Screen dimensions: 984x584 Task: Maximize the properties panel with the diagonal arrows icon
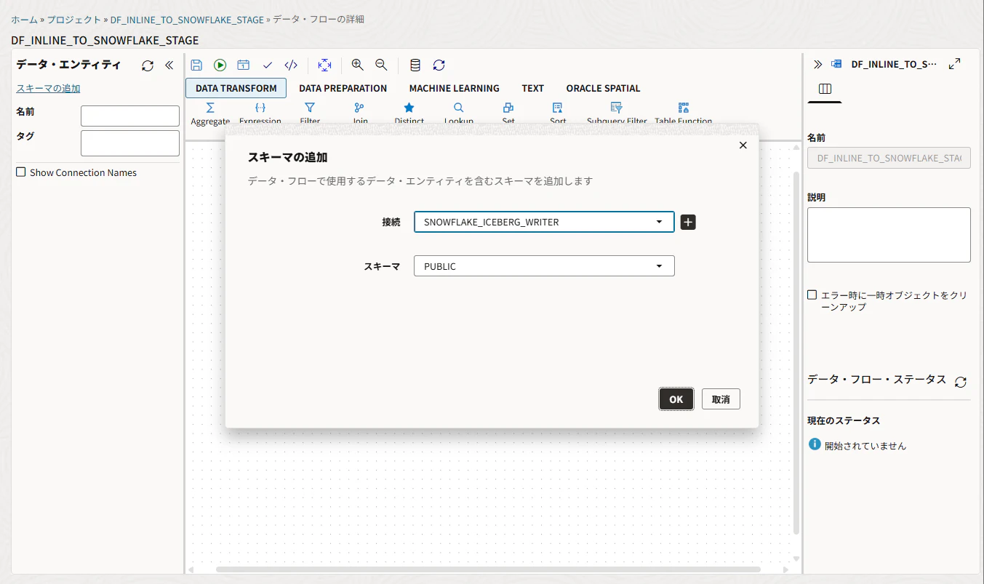pos(955,64)
